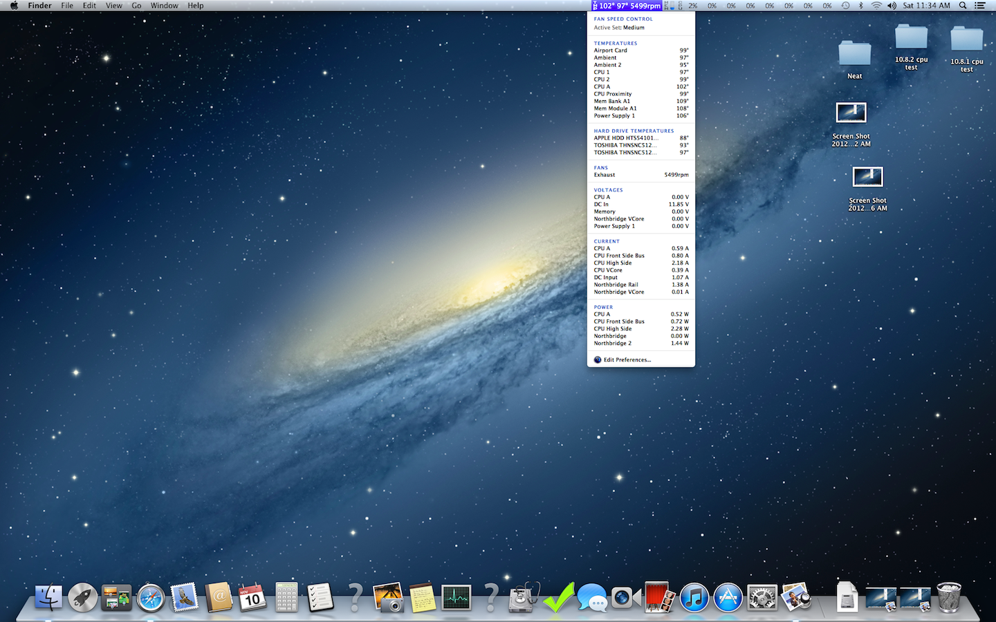Open Activity Monitor in the dock
The width and height of the screenshot is (996, 622).
click(456, 598)
